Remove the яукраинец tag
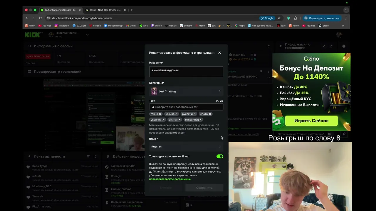Image resolution: width=376 pixels, height=211 pixels. tap(201, 120)
